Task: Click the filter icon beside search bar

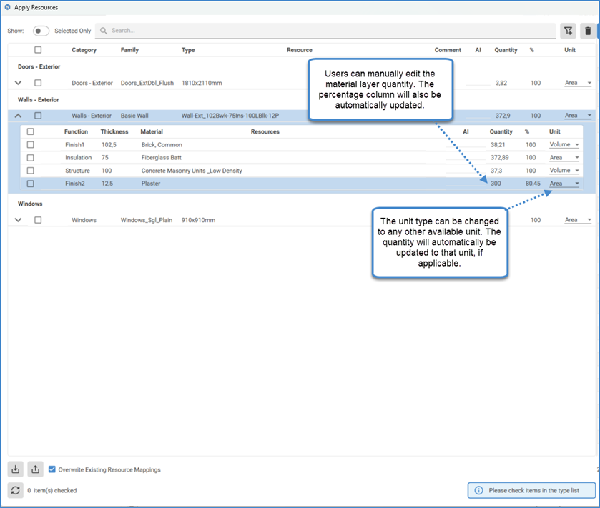Action: tap(568, 31)
